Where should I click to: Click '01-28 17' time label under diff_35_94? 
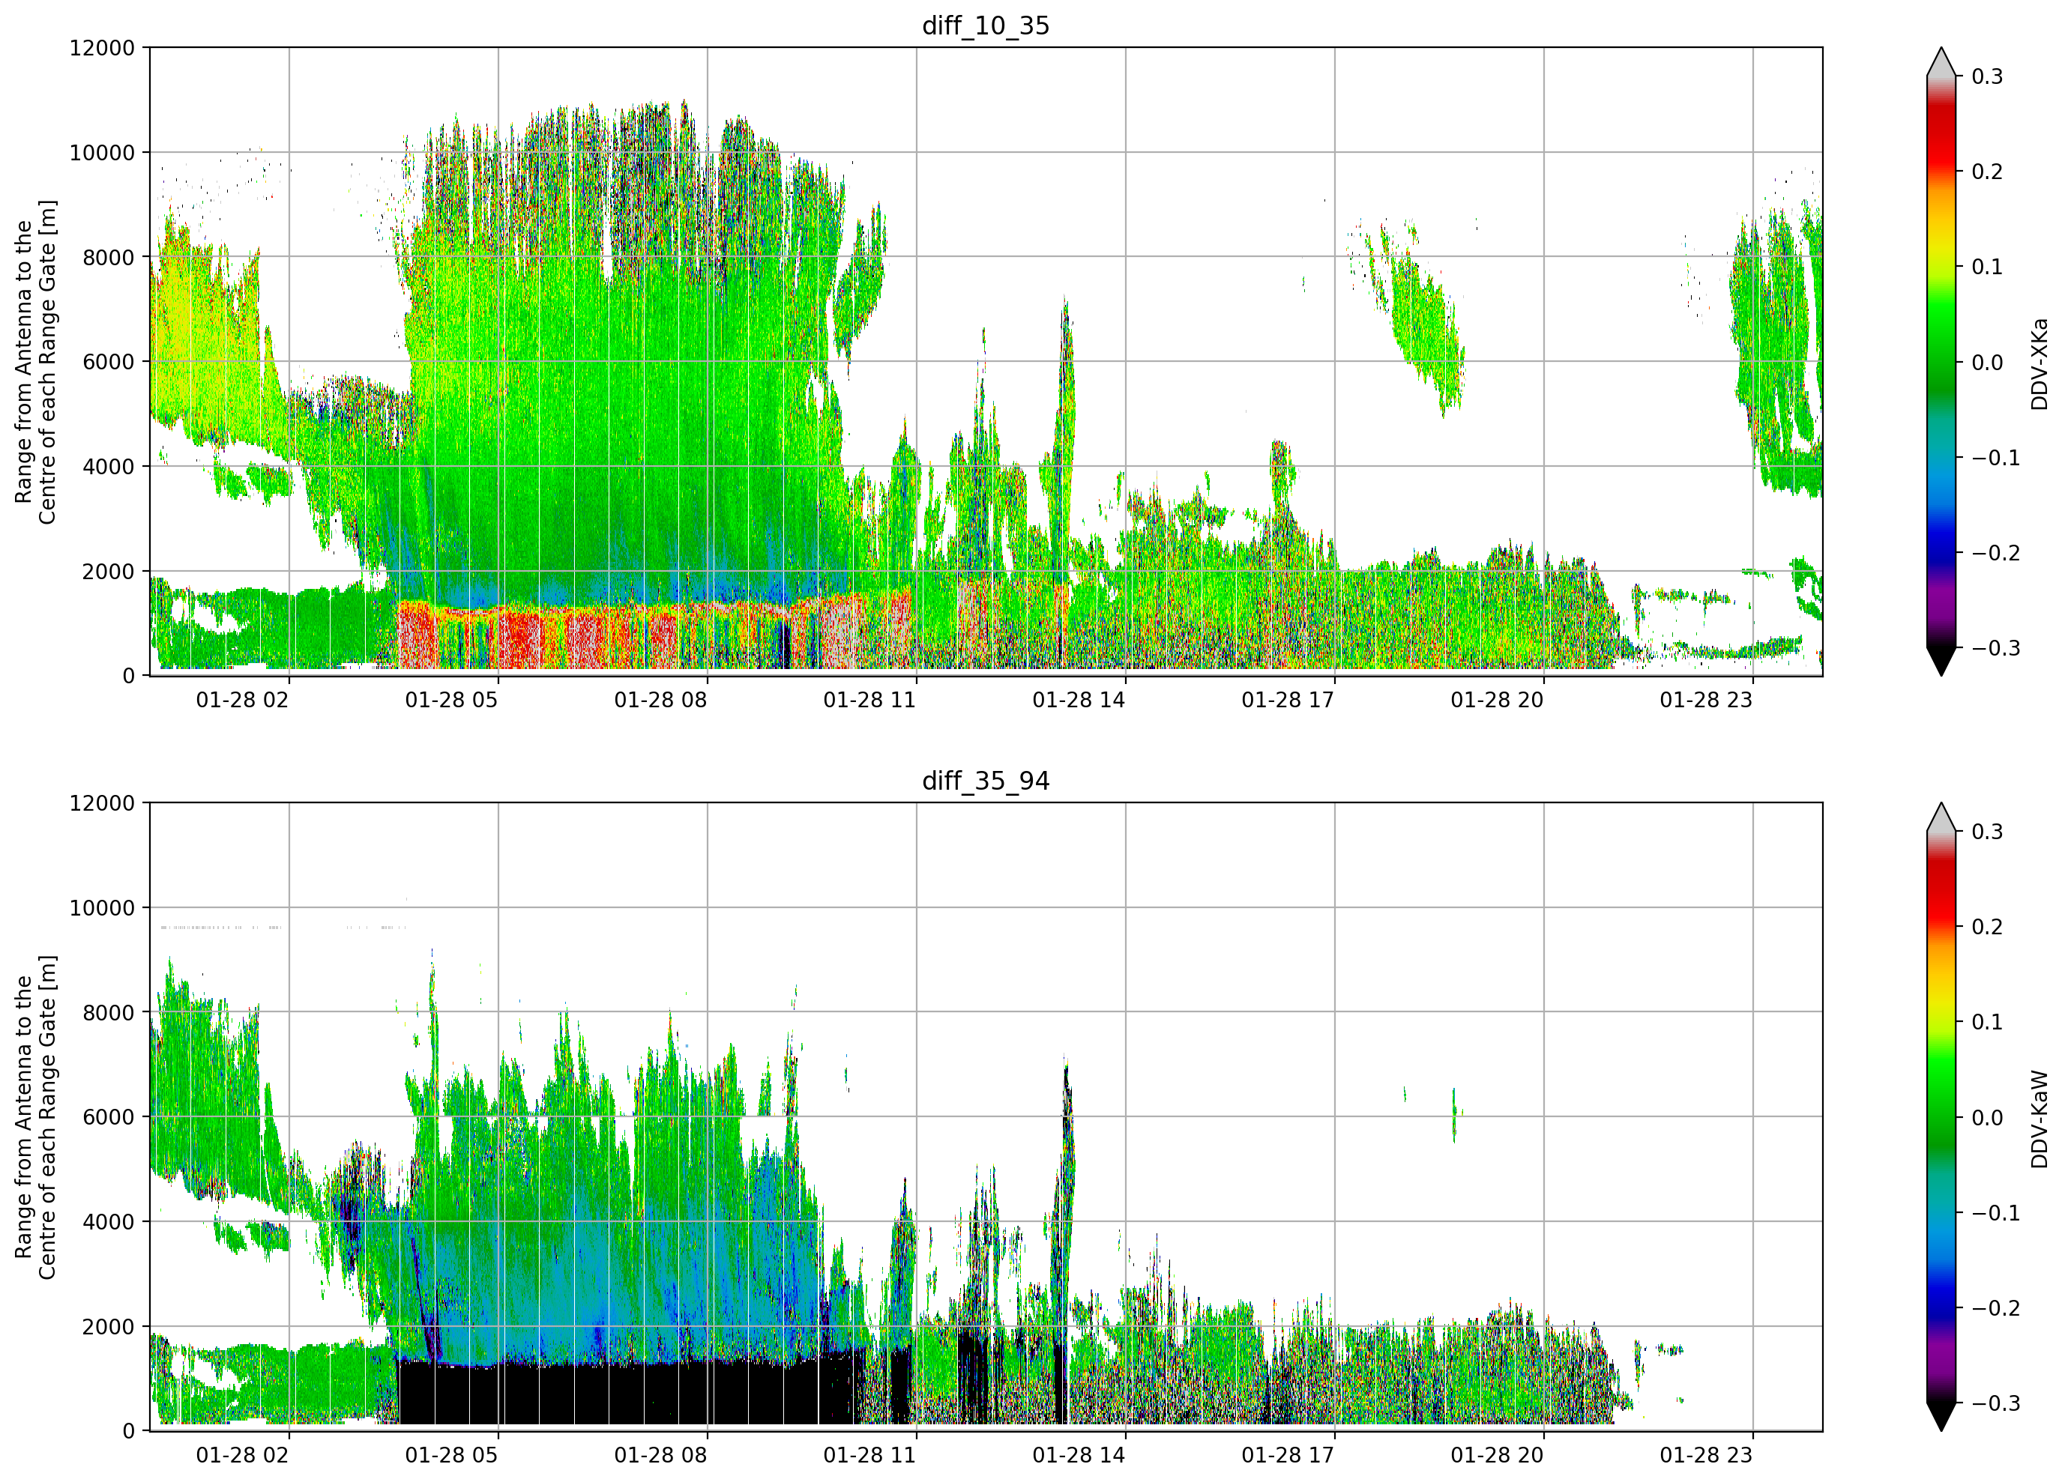(1288, 1456)
